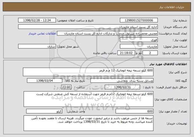
Task: Click the countdown timer field 21:18:02
Action: 126,53
